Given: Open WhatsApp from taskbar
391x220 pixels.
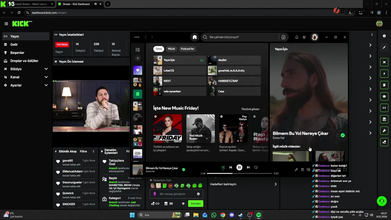Looking at the screenshot, I should (x=214, y=215).
